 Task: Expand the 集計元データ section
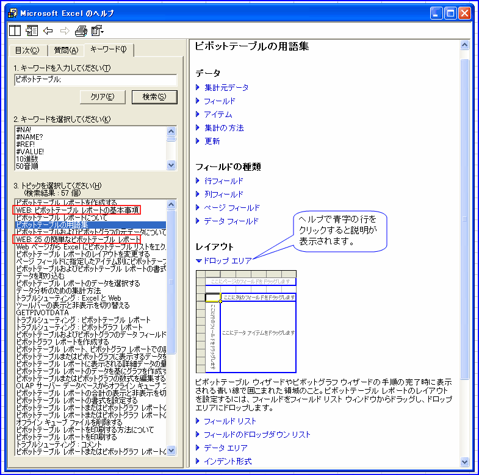(x=222, y=88)
